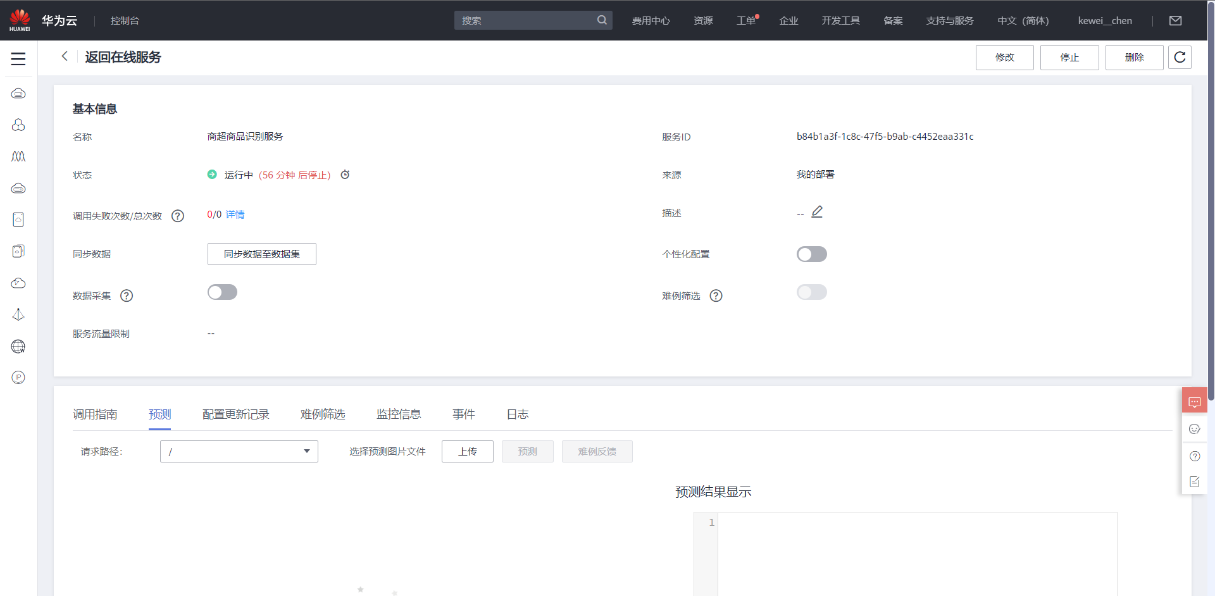
Task: Click the grey 预测 button
Action: click(x=528, y=451)
